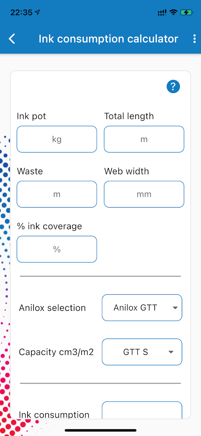
Task: Tap the % ink coverage input
Action: coord(57,249)
